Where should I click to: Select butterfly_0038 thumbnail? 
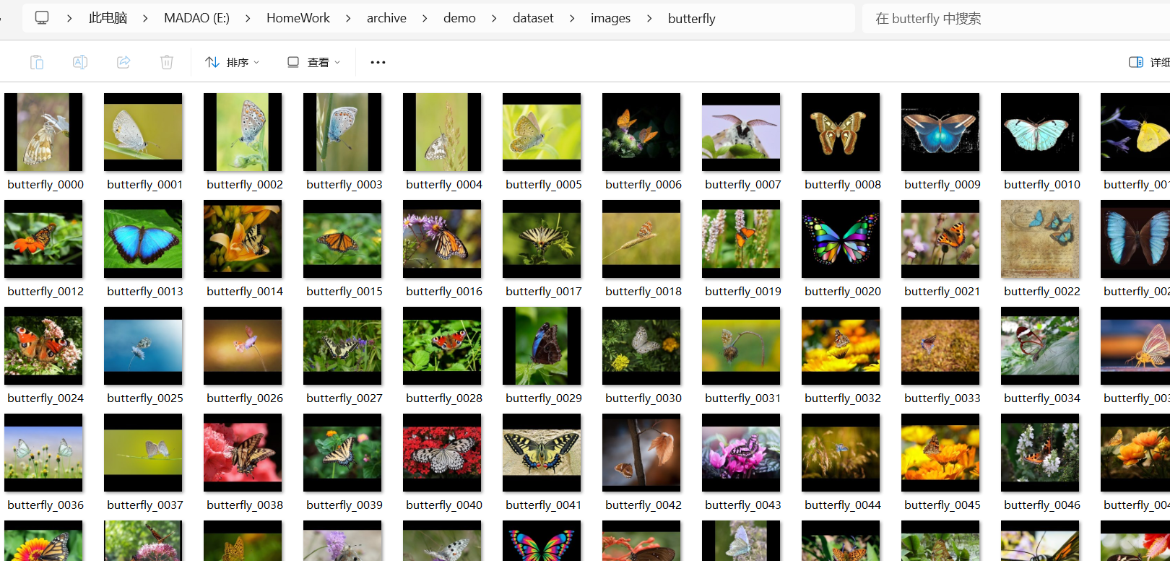click(243, 453)
